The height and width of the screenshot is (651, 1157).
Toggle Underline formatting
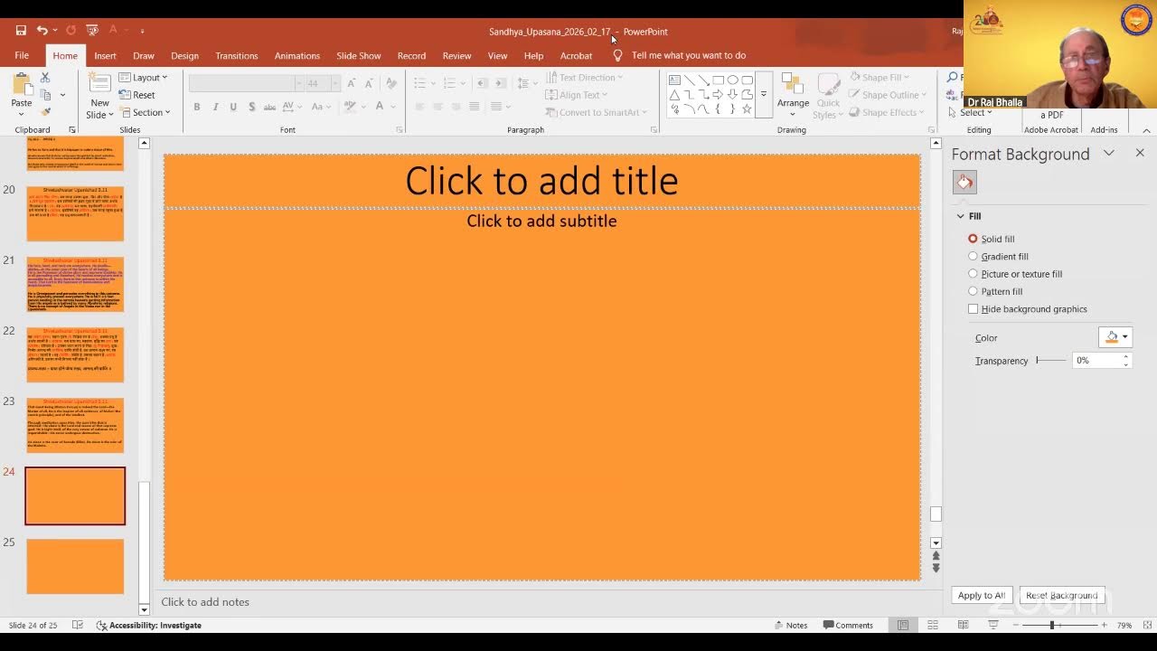pyautogui.click(x=233, y=107)
